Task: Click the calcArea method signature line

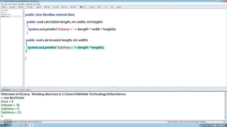Action: tap(57, 40)
